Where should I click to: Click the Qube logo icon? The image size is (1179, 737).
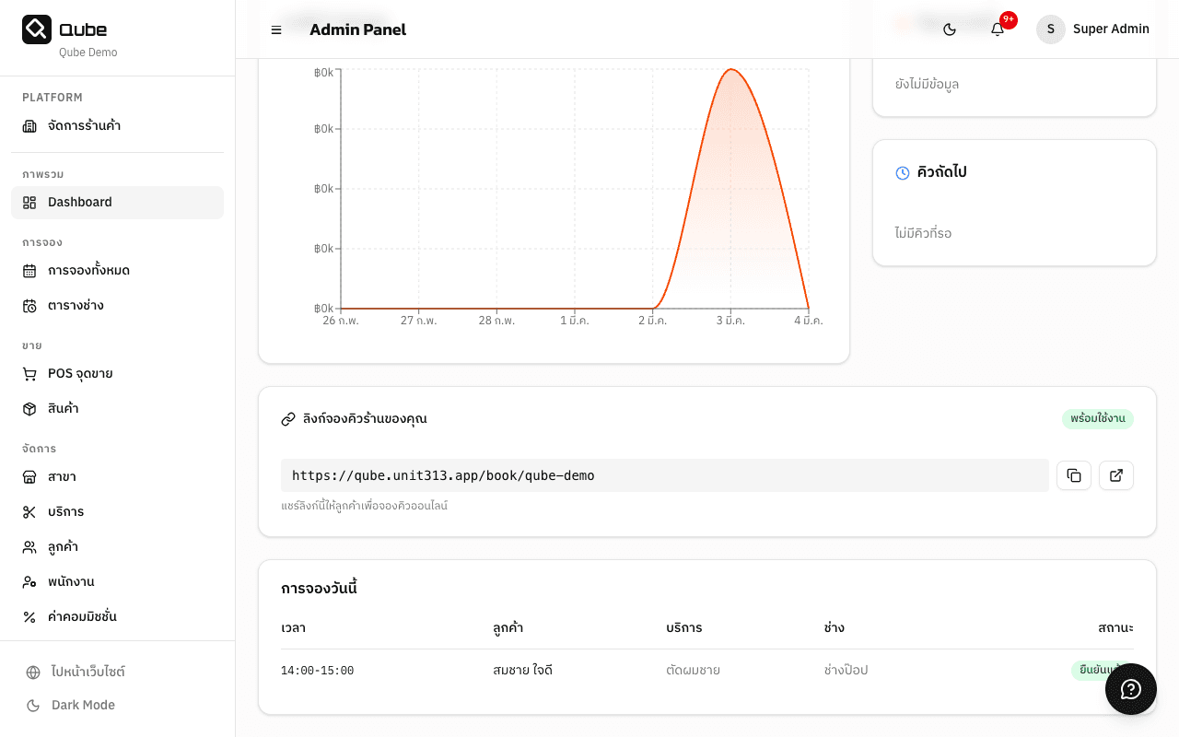coord(37,29)
